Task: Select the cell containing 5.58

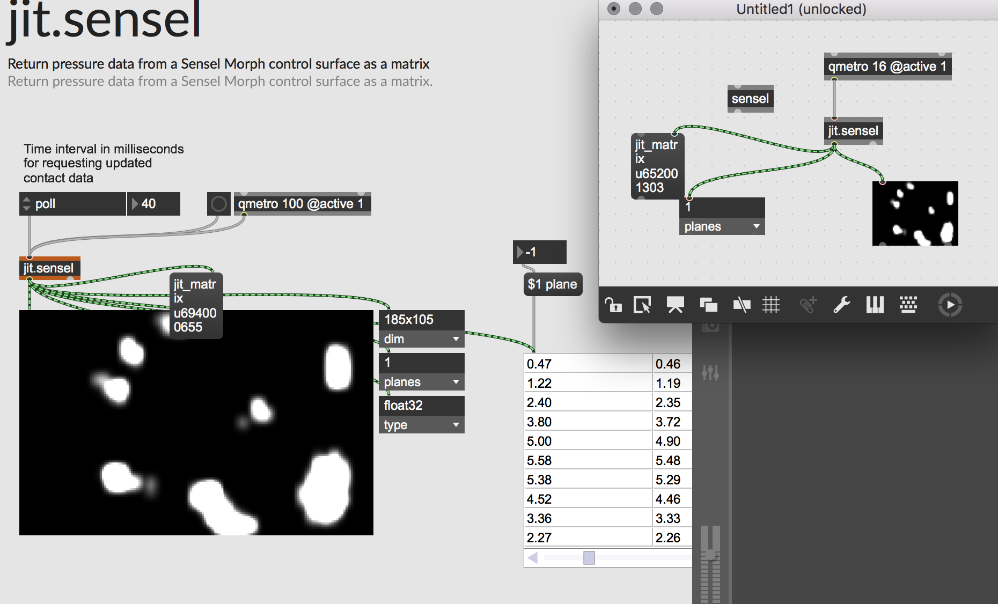Action: click(588, 460)
